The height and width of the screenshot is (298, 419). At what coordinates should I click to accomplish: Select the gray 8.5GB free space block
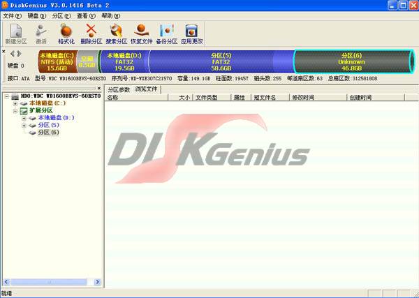pos(88,61)
